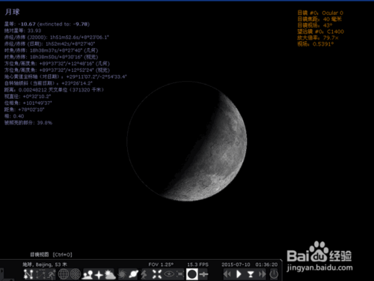Toggle deep-sky nebulae display
This screenshot has height=281, width=374.
click(x=122, y=274)
